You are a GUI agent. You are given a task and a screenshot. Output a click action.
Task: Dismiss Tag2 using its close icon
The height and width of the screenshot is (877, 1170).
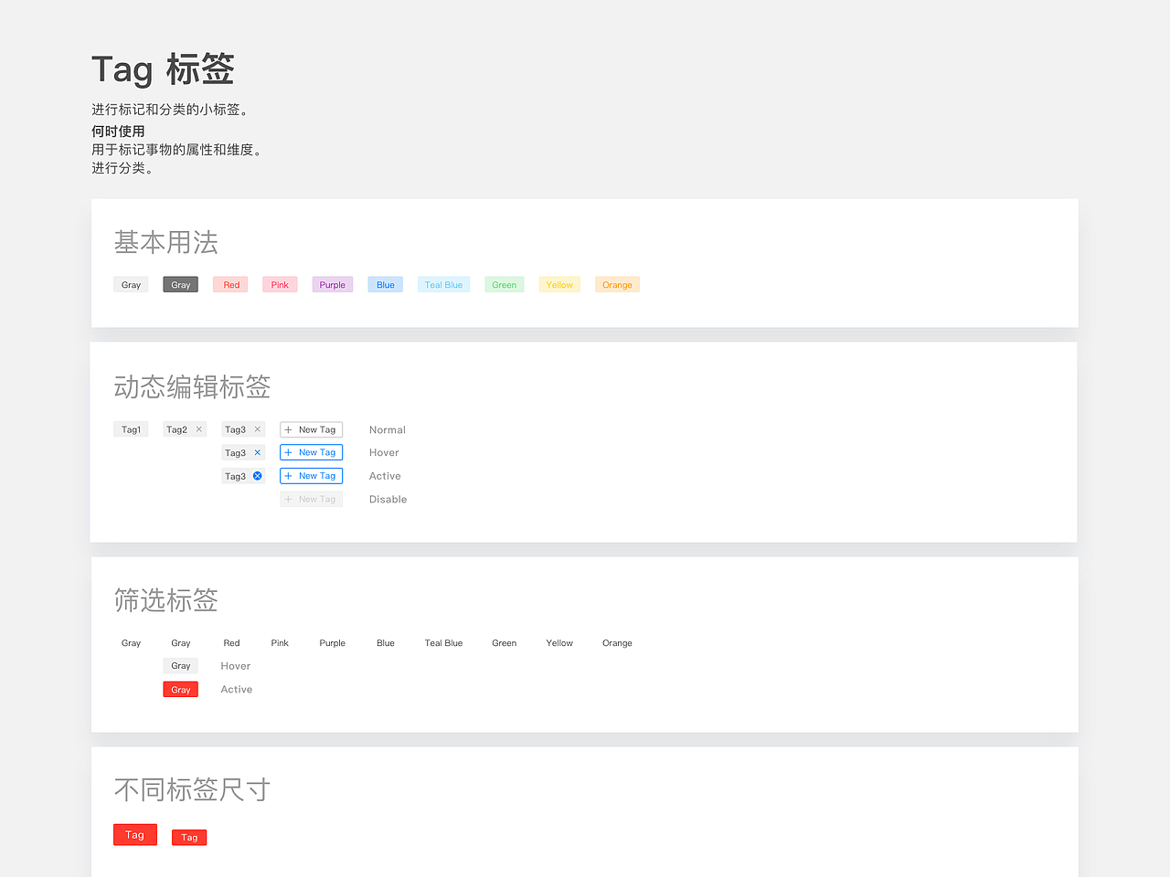click(x=198, y=429)
